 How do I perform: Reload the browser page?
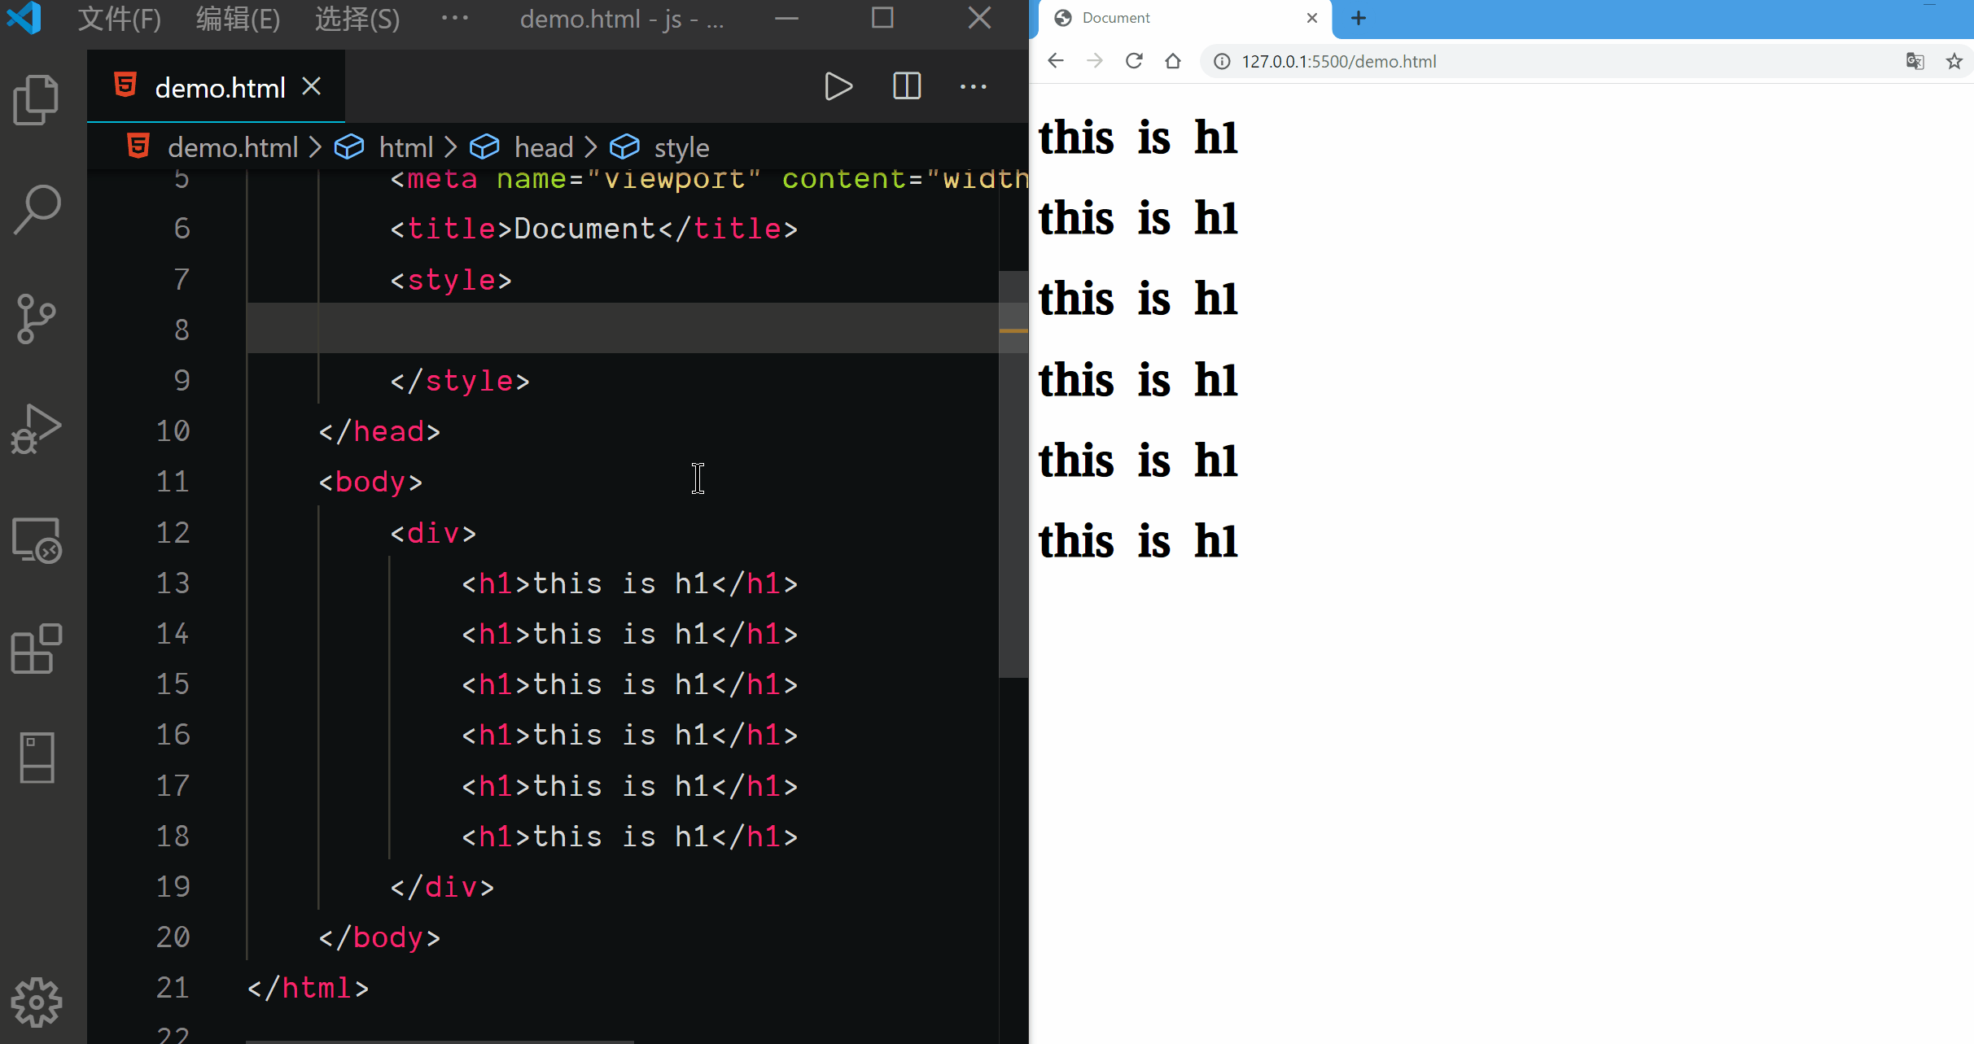coord(1134,61)
